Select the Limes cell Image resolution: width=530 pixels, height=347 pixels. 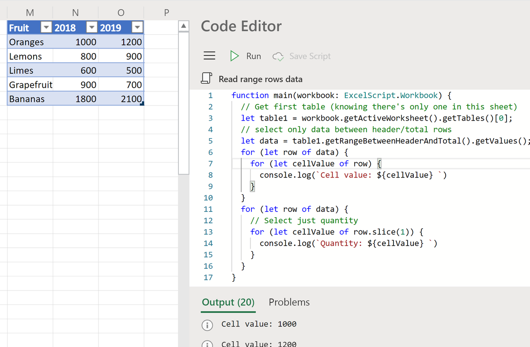click(x=30, y=70)
